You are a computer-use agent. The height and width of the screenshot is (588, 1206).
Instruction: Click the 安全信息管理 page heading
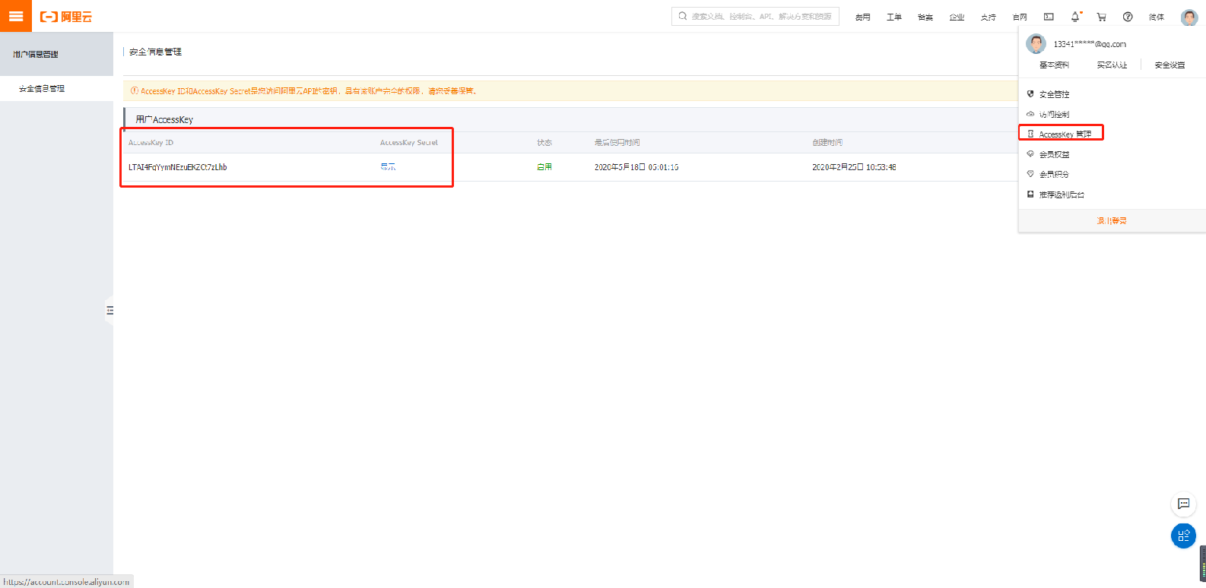point(155,52)
